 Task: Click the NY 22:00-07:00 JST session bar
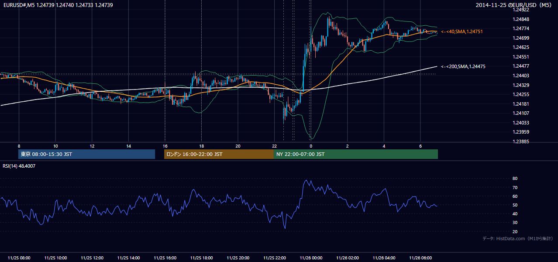[356, 154]
